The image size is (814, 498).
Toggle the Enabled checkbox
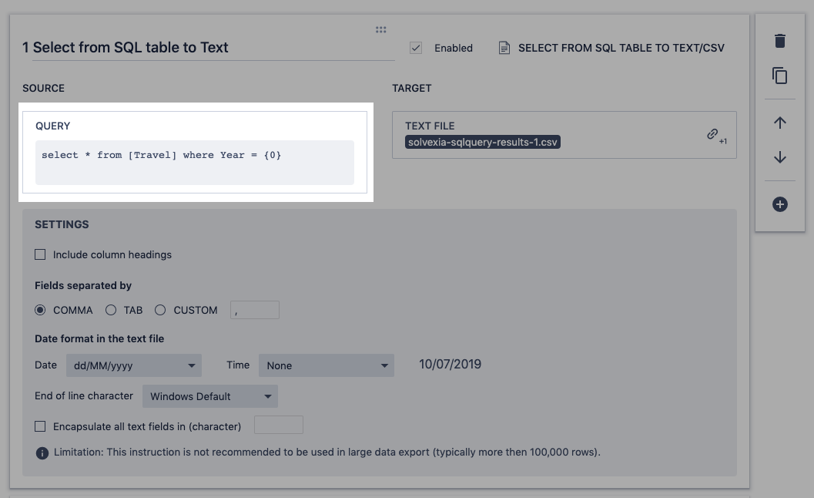[416, 48]
